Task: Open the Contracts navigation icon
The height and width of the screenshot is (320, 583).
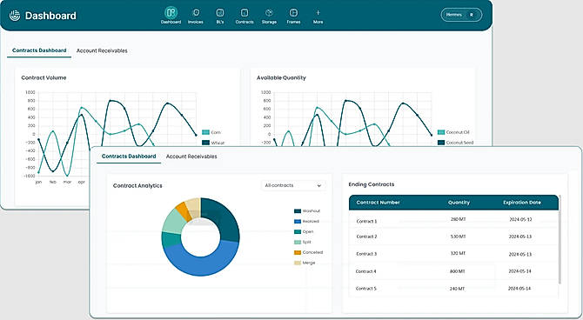Action: point(245,13)
